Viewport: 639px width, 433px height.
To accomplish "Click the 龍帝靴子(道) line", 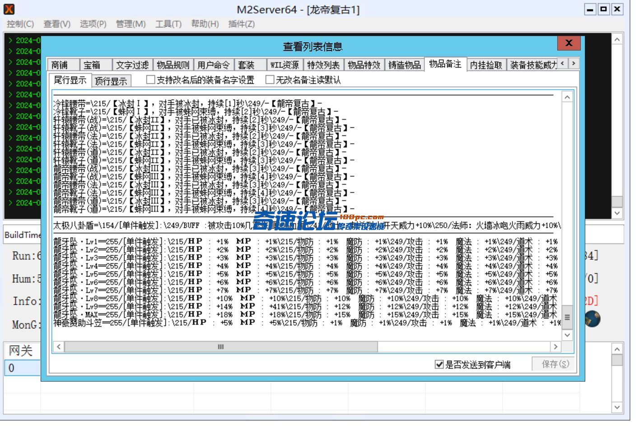I will [204, 209].
